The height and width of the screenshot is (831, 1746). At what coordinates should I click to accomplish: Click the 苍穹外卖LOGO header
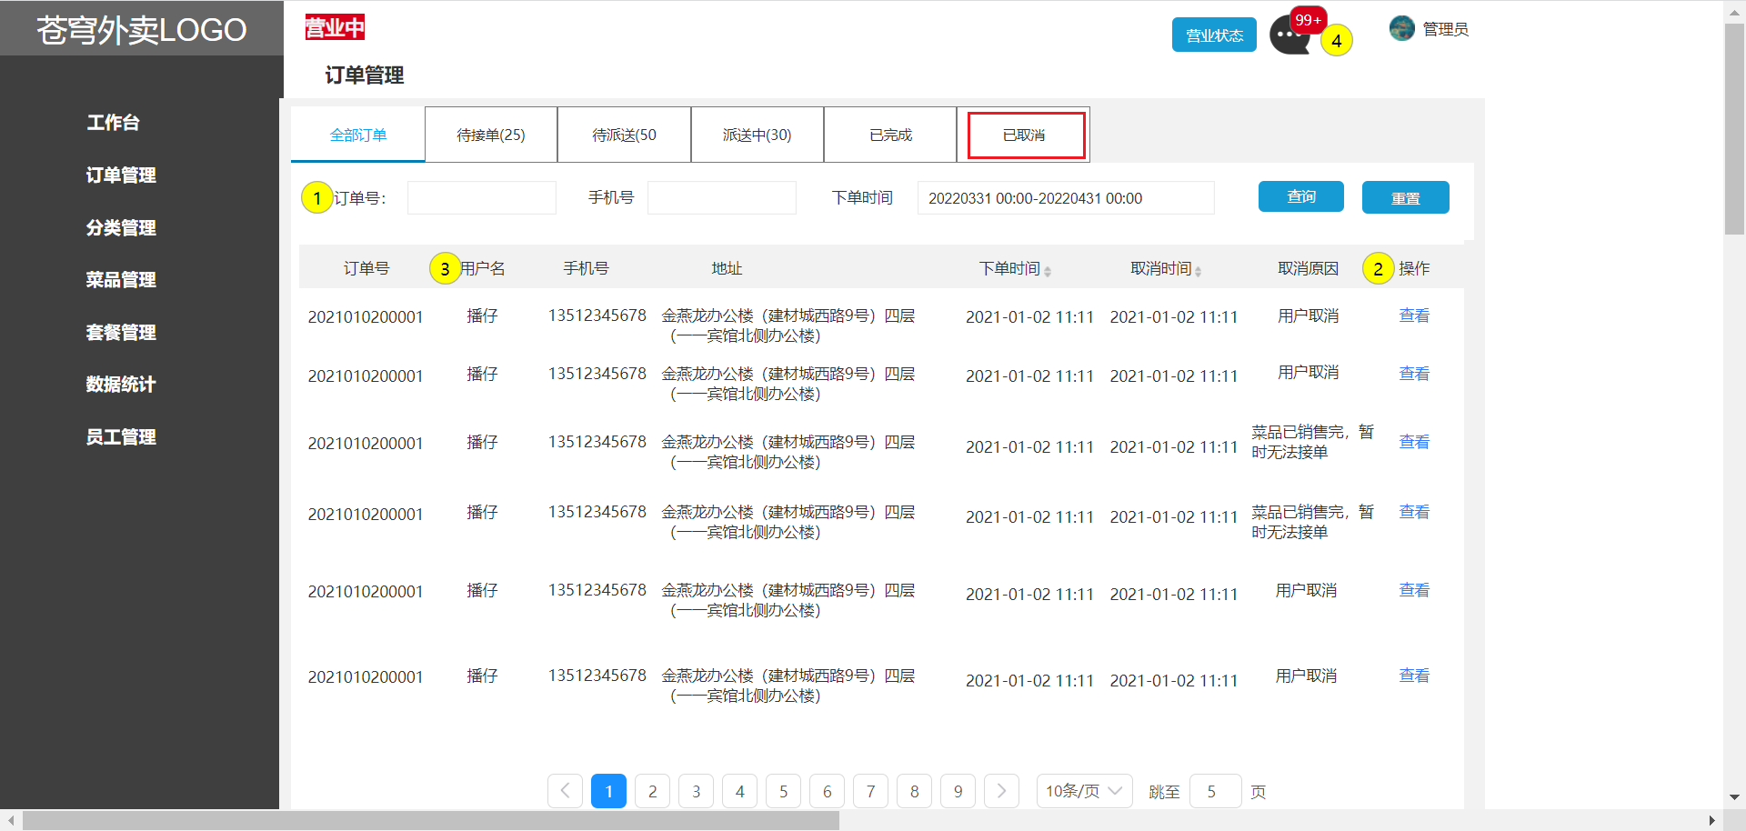pos(141,30)
